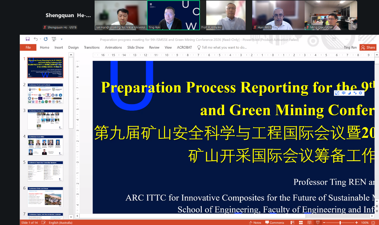Open the ACROBAT ribbon tab
Viewport: 379px width, 225px height.
[x=184, y=47]
